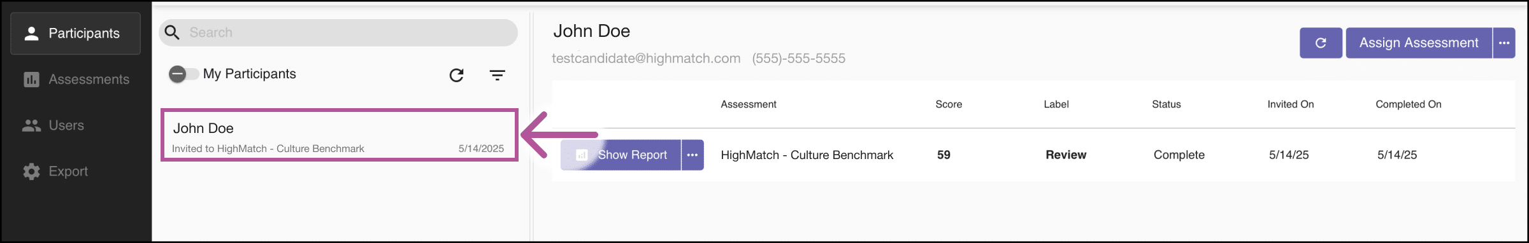Select John Doe in participant list

tap(339, 135)
